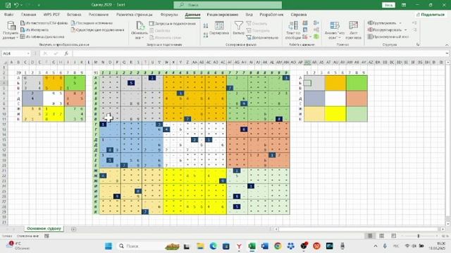Image resolution: width=451 pixels, height=253 pixels.
Task: Show hidden system tray icons
Action: [376, 246]
